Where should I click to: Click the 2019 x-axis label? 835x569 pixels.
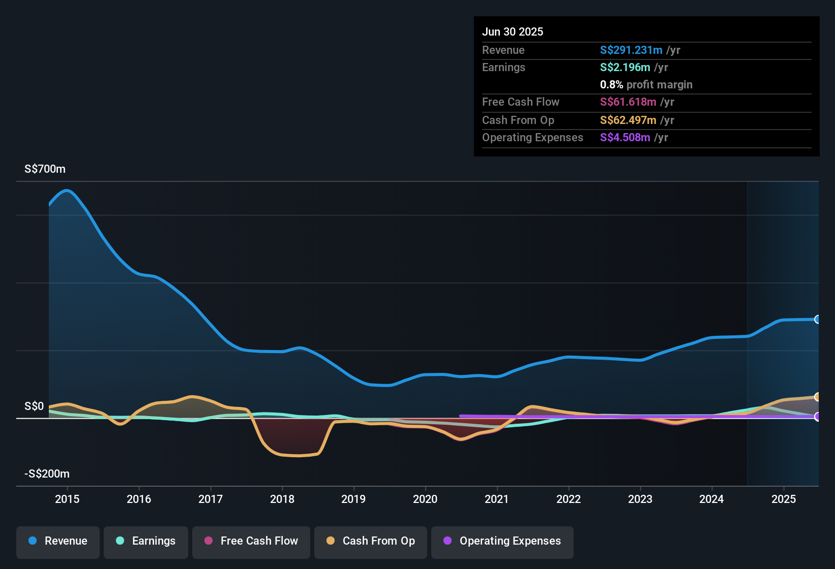pos(353,499)
